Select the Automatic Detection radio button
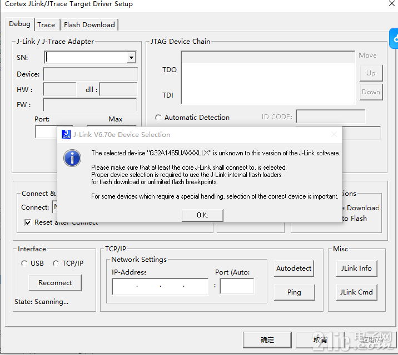The width and height of the screenshot is (398, 355). 158,118
